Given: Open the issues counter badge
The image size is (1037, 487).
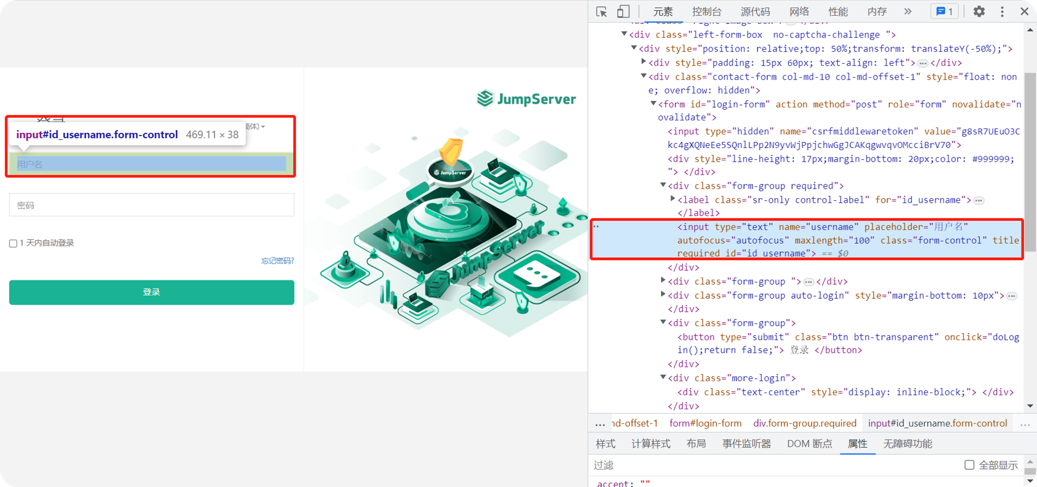Looking at the screenshot, I should 945,11.
